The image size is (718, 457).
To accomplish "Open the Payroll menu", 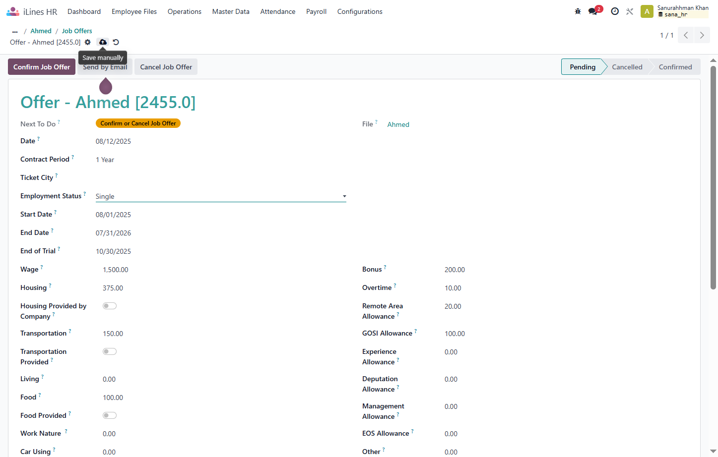I will pos(316,11).
